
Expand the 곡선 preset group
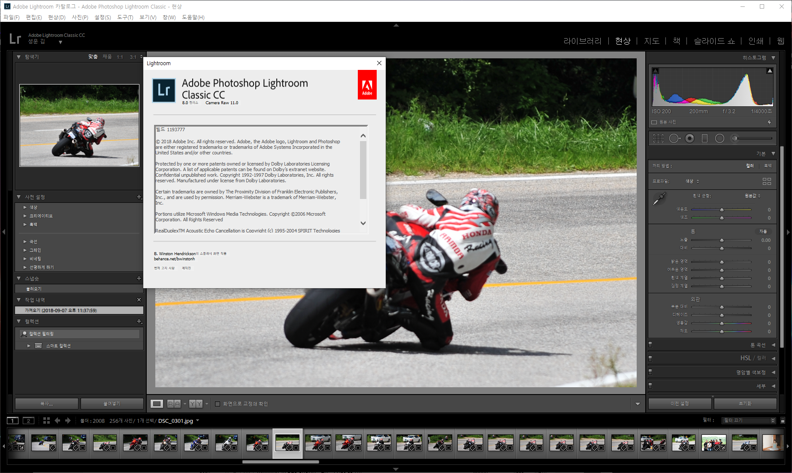point(25,241)
